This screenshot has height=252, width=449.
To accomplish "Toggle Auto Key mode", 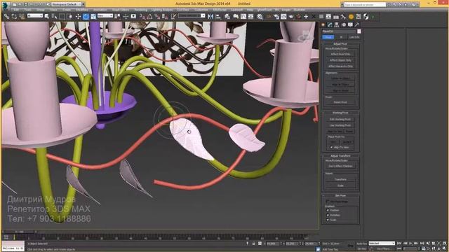I will (362, 244).
